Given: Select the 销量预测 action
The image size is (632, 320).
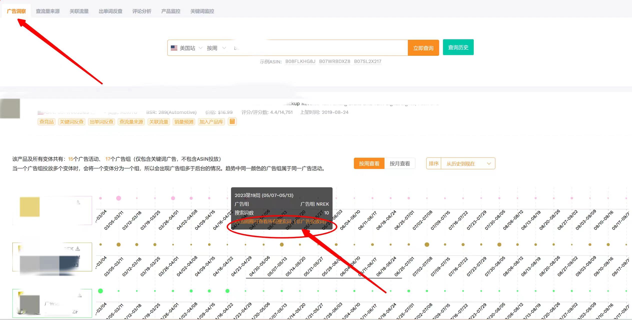Looking at the screenshot, I should click(184, 122).
